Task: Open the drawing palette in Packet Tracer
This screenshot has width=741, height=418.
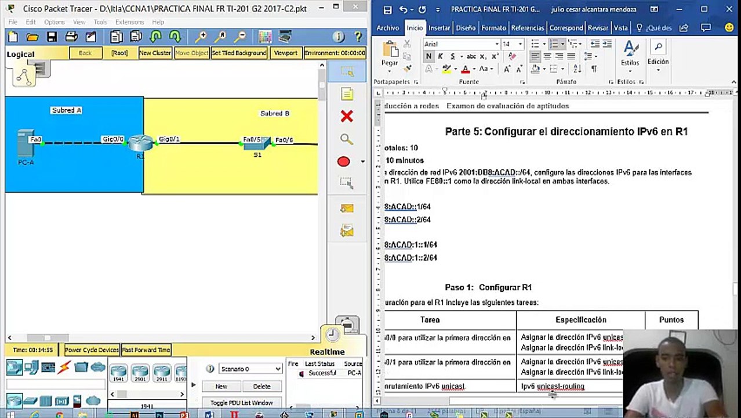Action: (265, 37)
